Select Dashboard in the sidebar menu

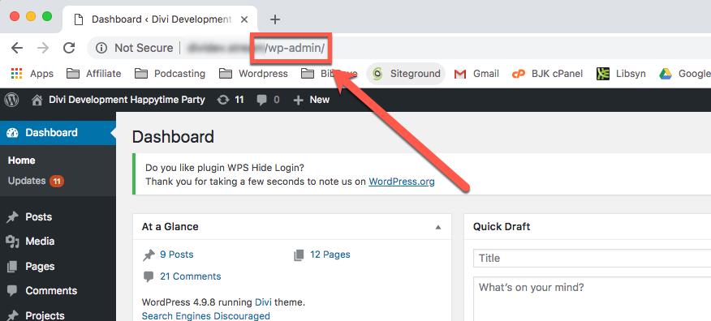point(58,133)
